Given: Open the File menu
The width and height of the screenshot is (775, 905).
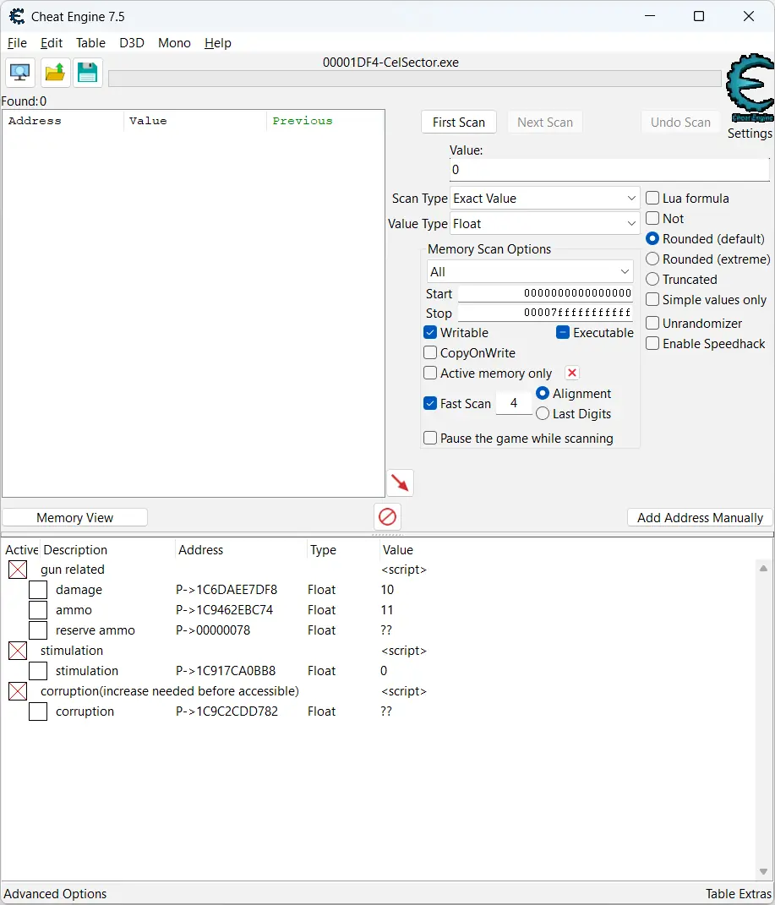Looking at the screenshot, I should (x=17, y=43).
